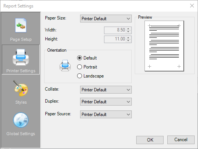Click the Paper Size: label
Screen dimensions: 198x149
55,18
